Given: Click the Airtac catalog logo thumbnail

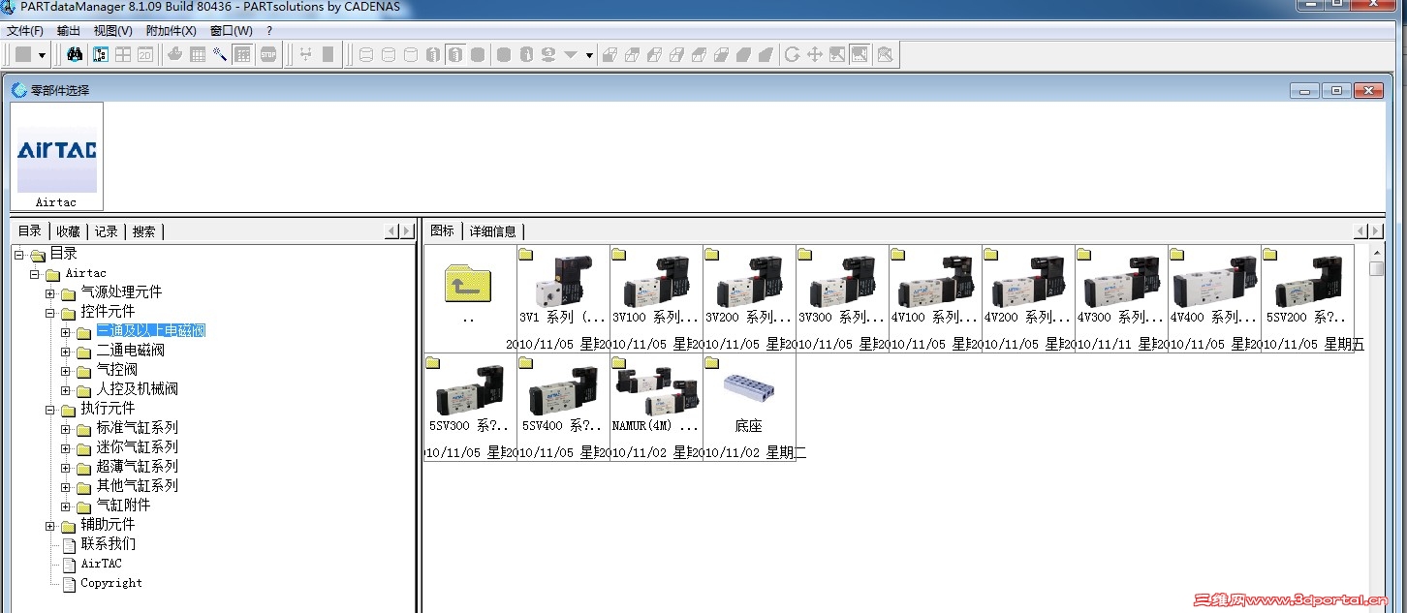Looking at the screenshot, I should coord(56,156).
